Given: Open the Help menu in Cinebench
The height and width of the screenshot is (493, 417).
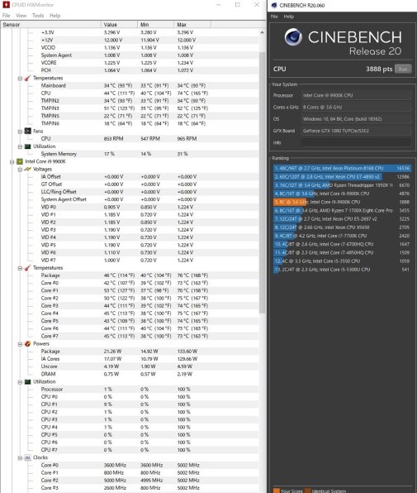Looking at the screenshot, I should tap(288, 17).
